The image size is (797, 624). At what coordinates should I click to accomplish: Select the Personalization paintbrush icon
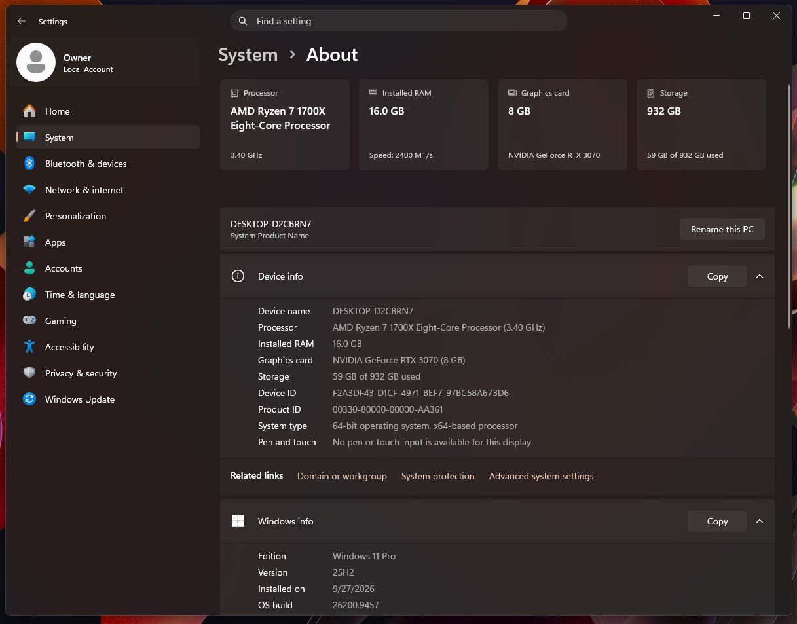[x=29, y=216]
